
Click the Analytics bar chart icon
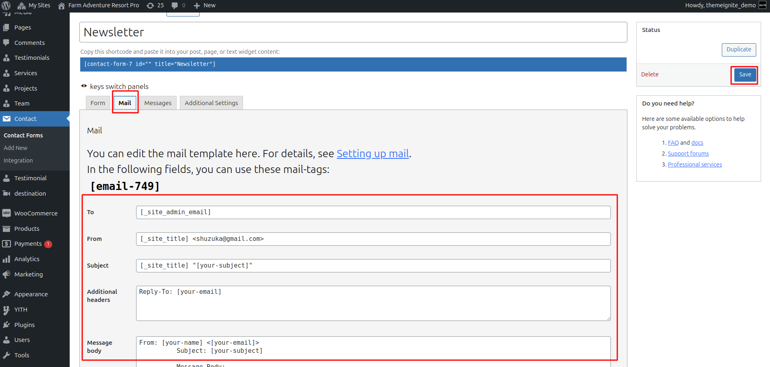[6, 259]
